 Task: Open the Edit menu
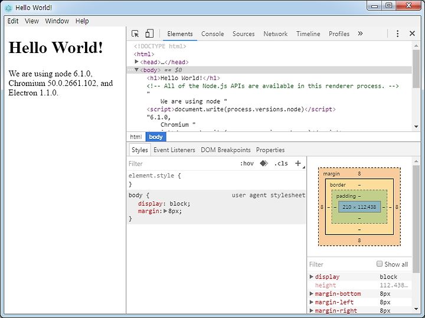point(13,21)
